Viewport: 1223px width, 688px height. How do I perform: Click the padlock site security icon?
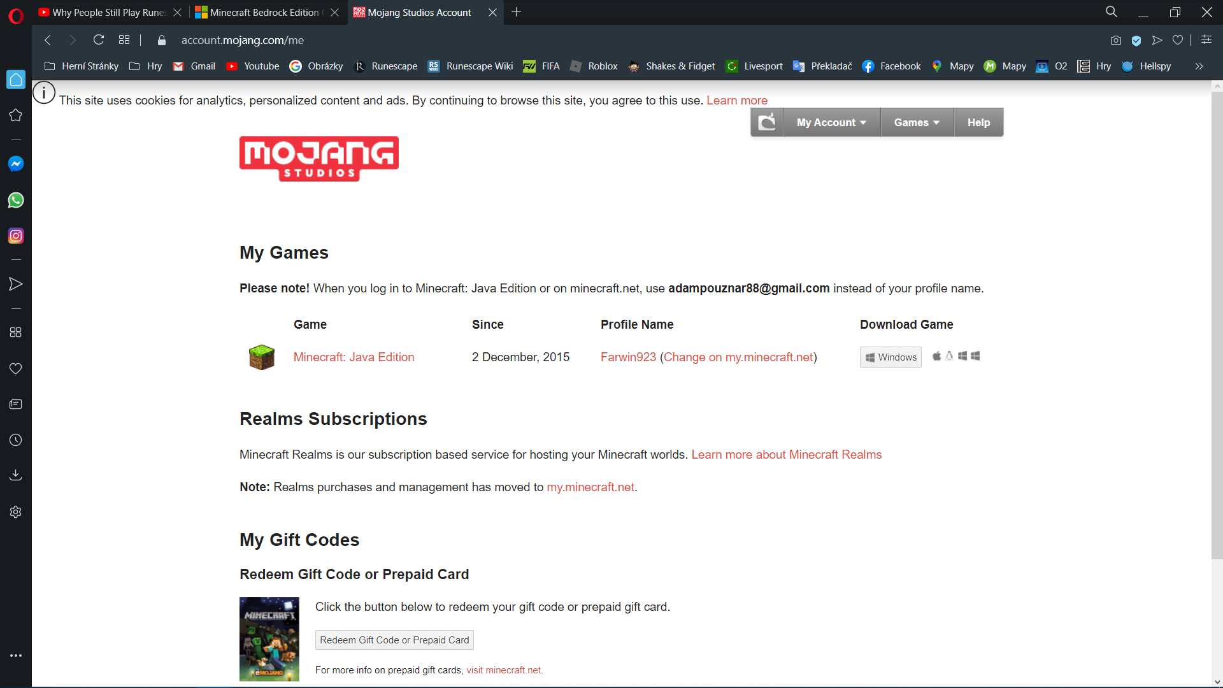[x=162, y=40]
